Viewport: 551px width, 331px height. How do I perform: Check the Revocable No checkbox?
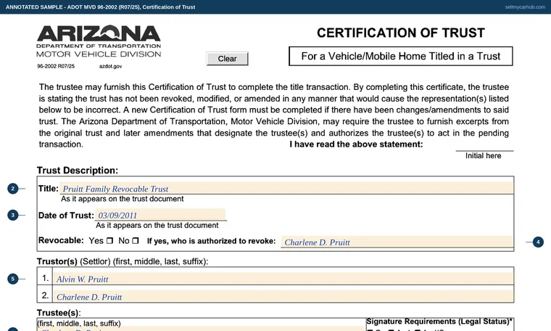point(136,240)
